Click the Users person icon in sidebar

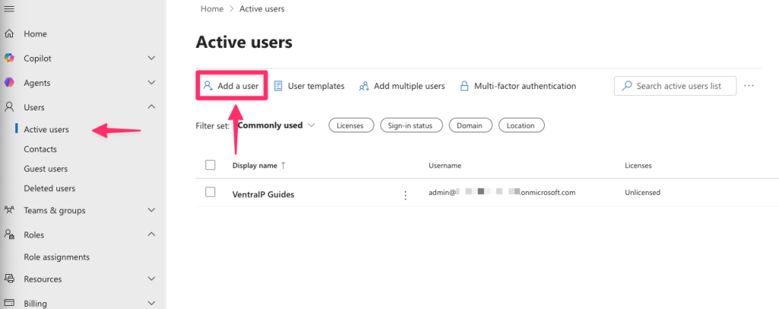tap(9, 107)
